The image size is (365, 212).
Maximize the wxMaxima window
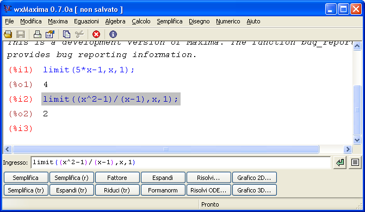(343, 9)
